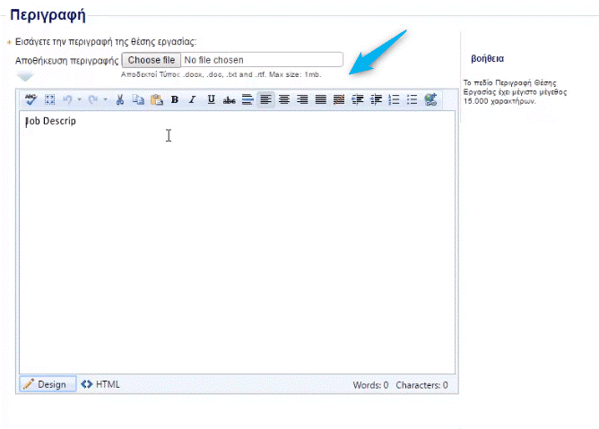This screenshot has height=429, width=599.
Task: Toggle italic formatting
Action: coord(192,99)
